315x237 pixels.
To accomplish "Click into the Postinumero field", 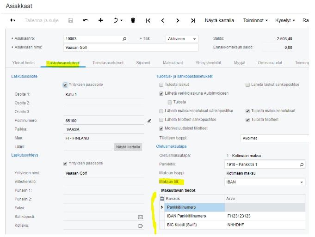I will click(104, 121).
